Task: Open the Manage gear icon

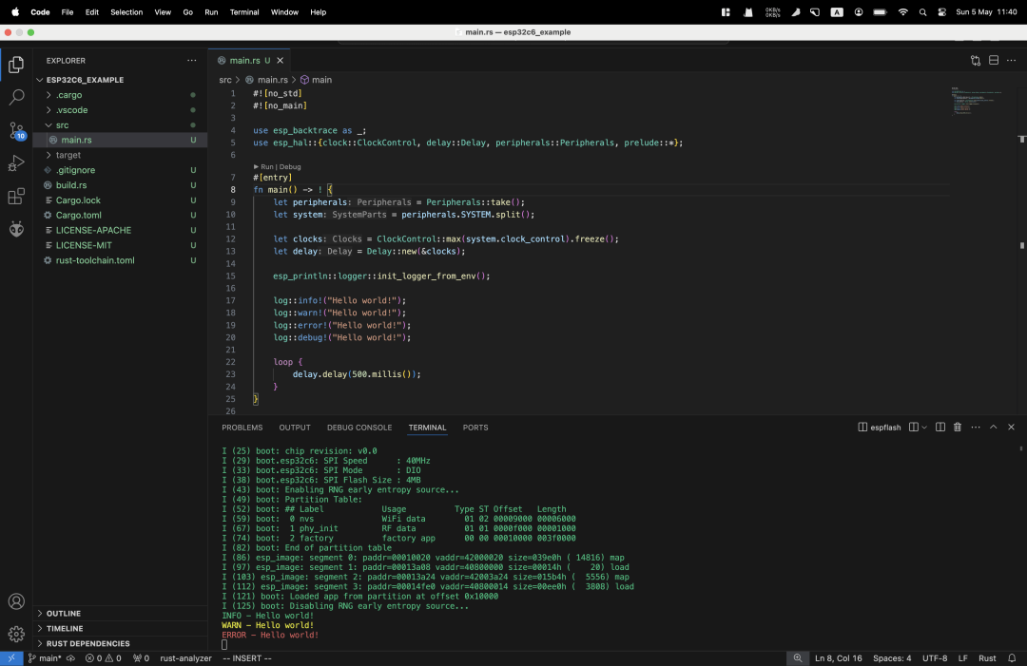Action: (x=16, y=634)
